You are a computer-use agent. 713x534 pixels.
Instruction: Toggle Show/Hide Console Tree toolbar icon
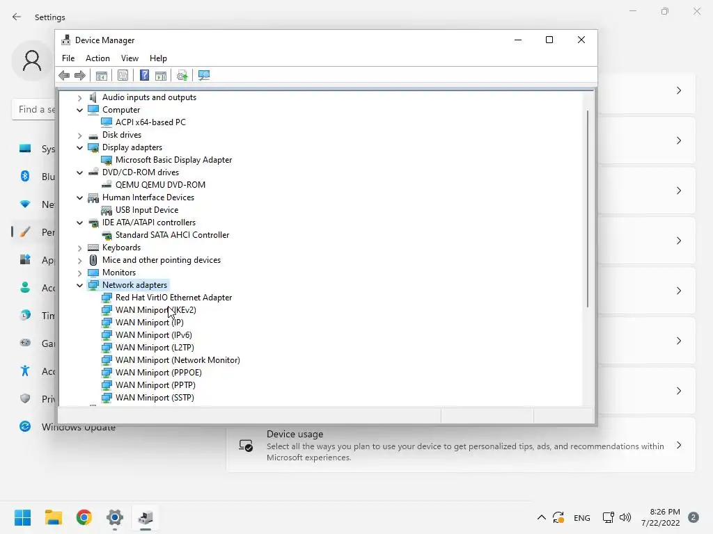102,75
